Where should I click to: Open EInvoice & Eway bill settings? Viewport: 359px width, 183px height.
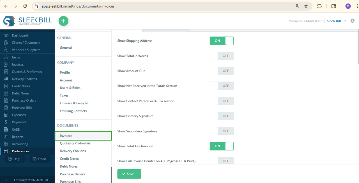[75, 103]
